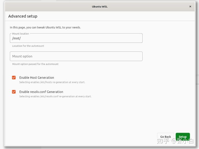The image size is (199, 149).
Task: Click the Ubuntu WSL title bar text
Action: point(99,7)
